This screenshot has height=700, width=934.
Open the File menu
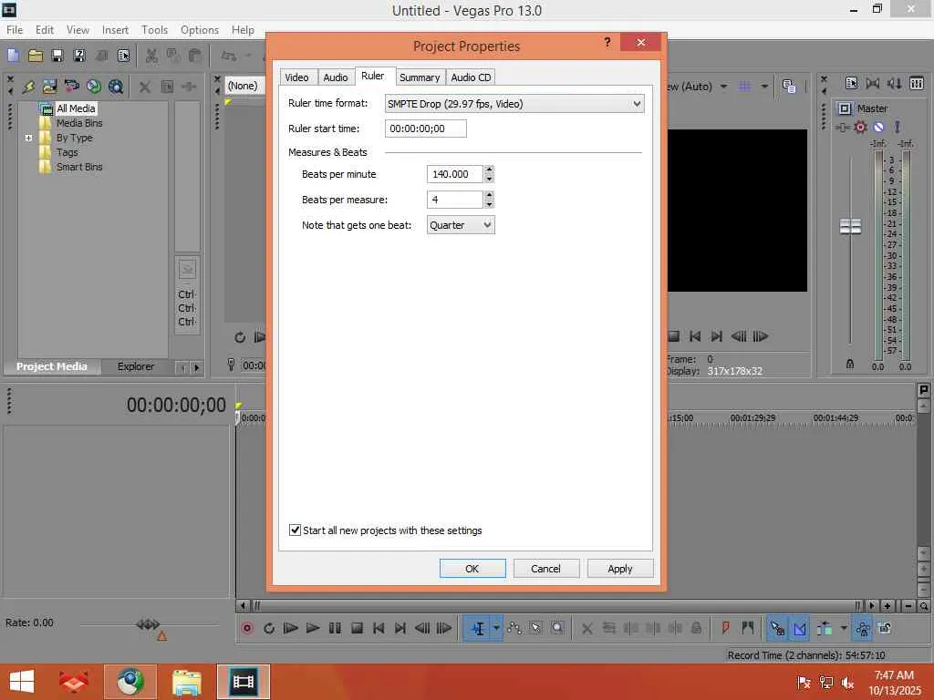15,30
